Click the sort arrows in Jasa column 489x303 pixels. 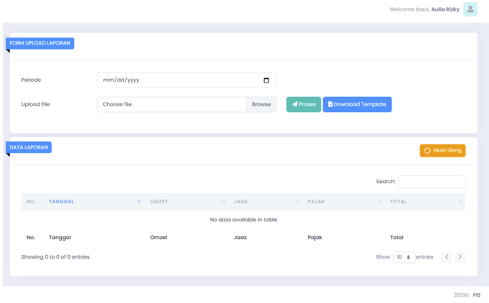pyautogui.click(x=297, y=202)
